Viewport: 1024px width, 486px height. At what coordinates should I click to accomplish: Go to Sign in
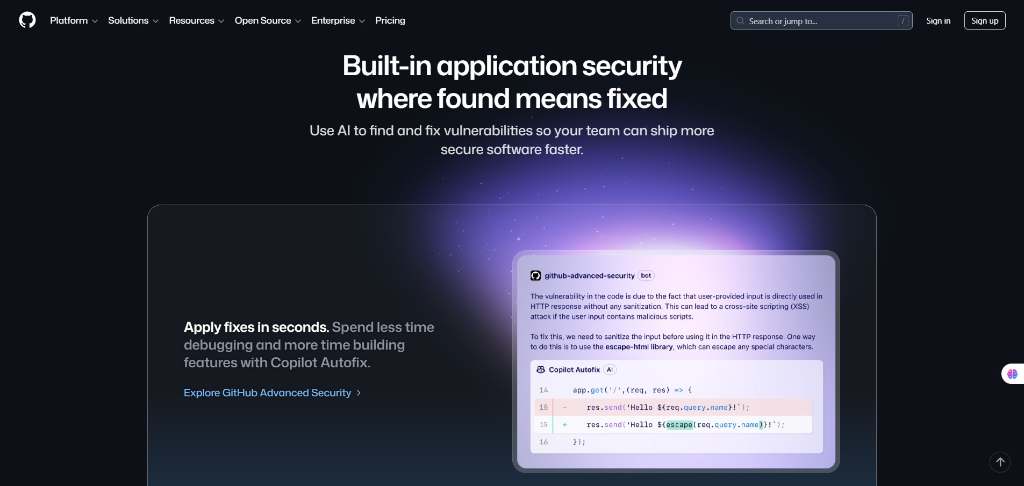tap(938, 20)
